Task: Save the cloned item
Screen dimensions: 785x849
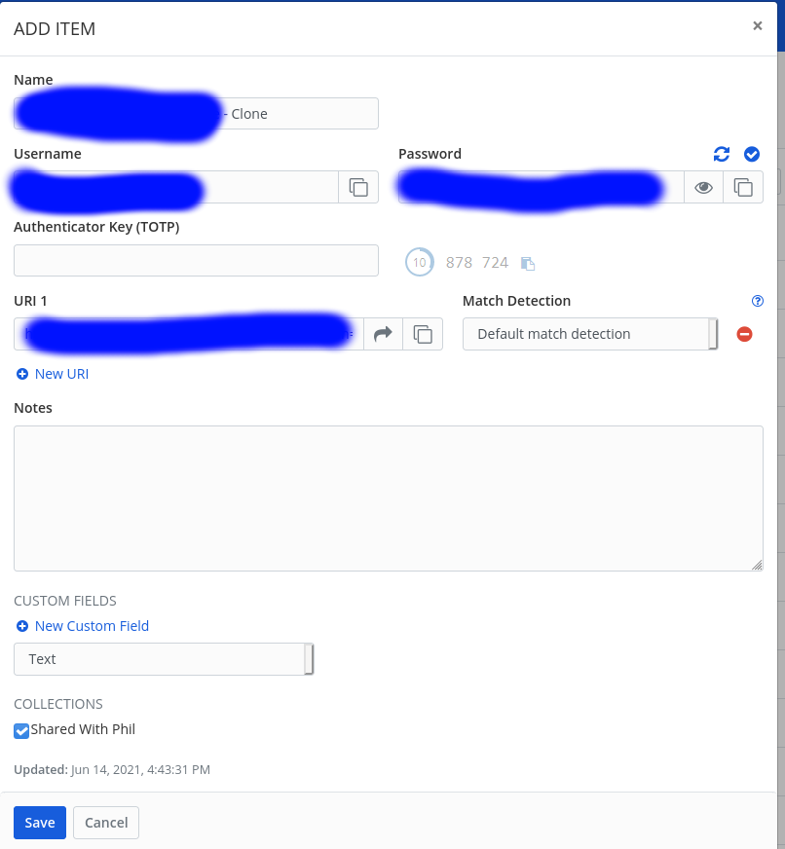Action: [x=39, y=822]
